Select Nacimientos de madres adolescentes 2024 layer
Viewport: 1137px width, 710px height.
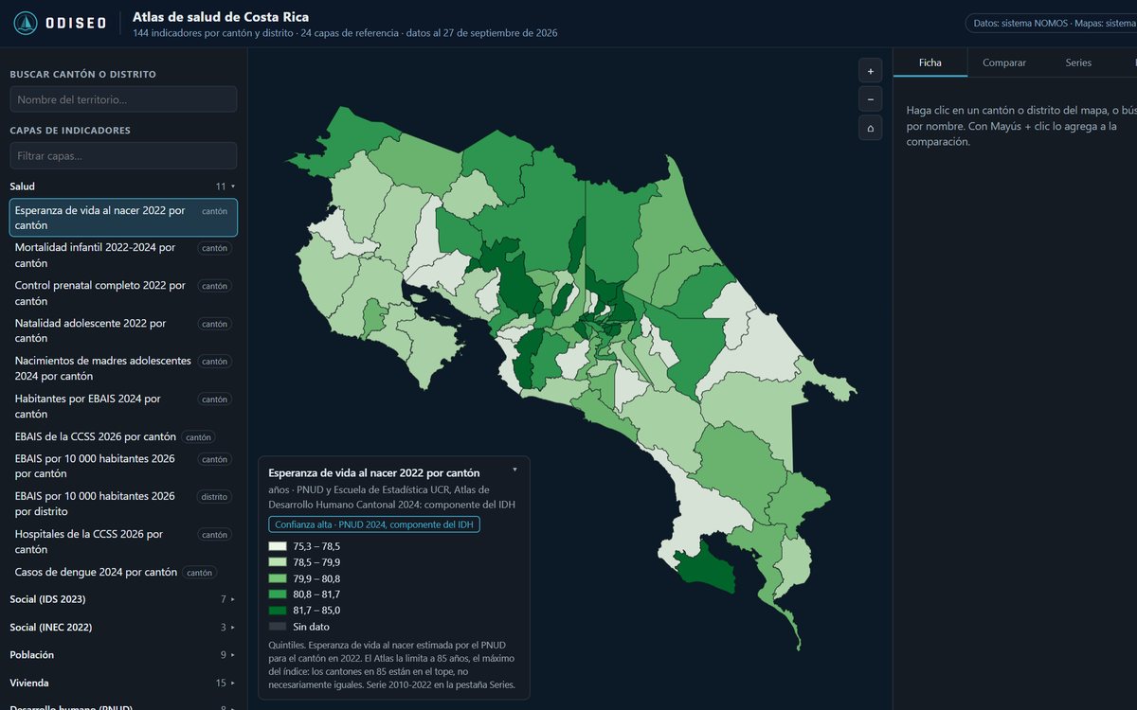123,368
